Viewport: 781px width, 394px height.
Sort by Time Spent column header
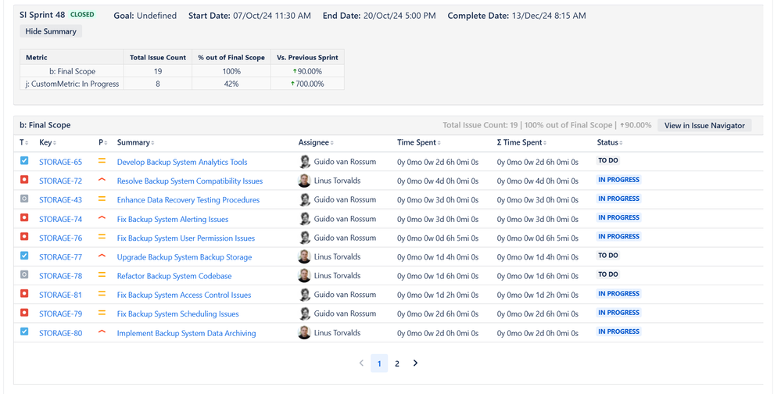pos(418,142)
